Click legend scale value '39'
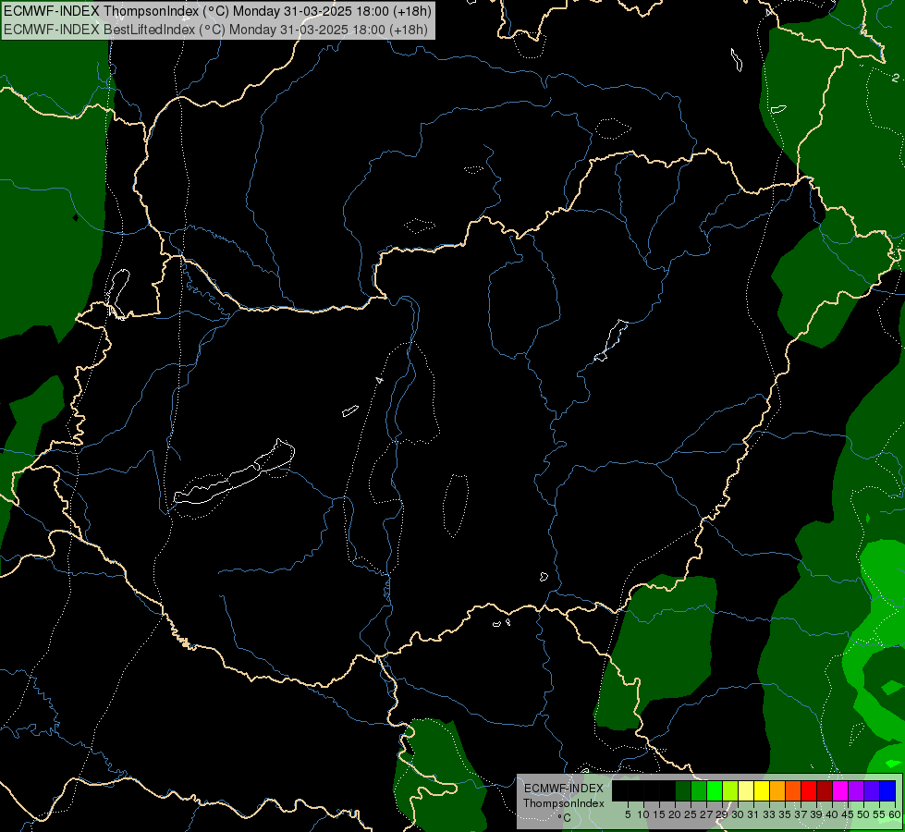Viewport: 905px width, 832px height. [816, 814]
